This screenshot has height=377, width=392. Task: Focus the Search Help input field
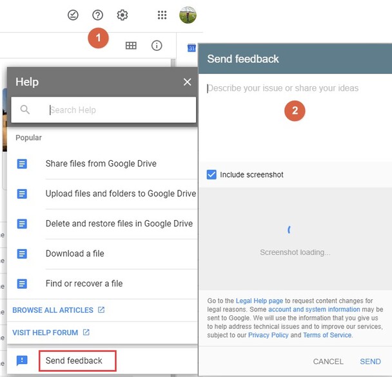coord(104,110)
